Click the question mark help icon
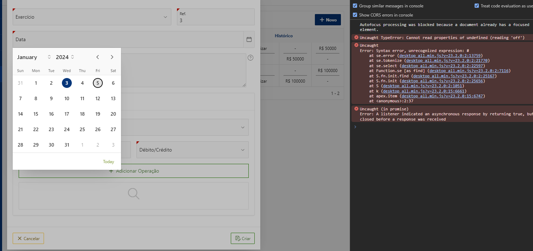 tap(250, 58)
